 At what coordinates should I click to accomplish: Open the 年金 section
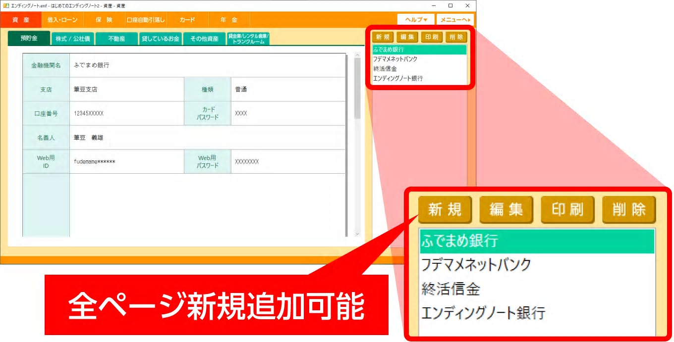pos(228,20)
